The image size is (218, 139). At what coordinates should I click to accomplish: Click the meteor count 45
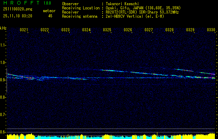click(50, 16)
